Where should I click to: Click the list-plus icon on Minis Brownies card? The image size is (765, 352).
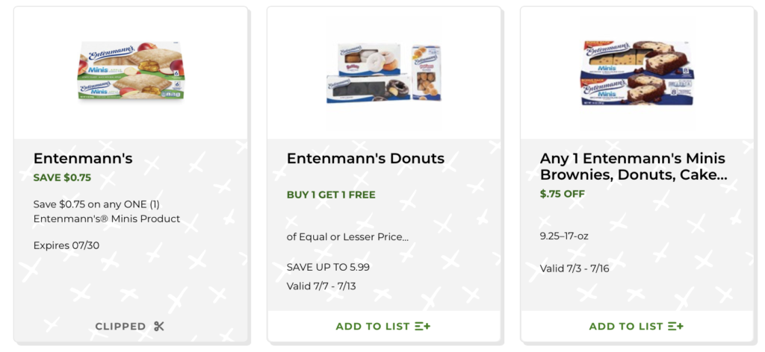coord(676,326)
